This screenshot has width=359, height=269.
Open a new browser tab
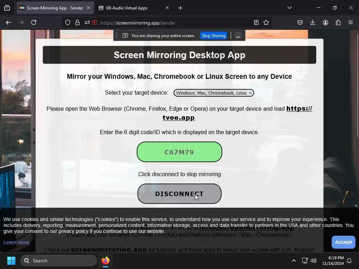(x=181, y=8)
